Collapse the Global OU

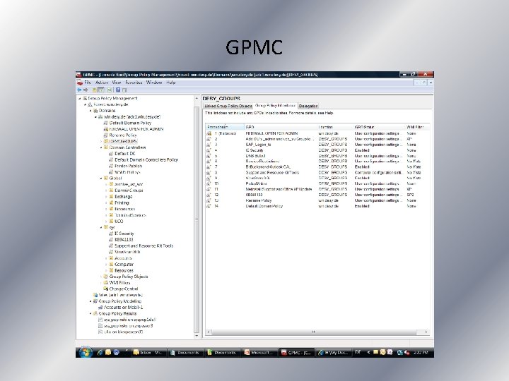coord(101,179)
